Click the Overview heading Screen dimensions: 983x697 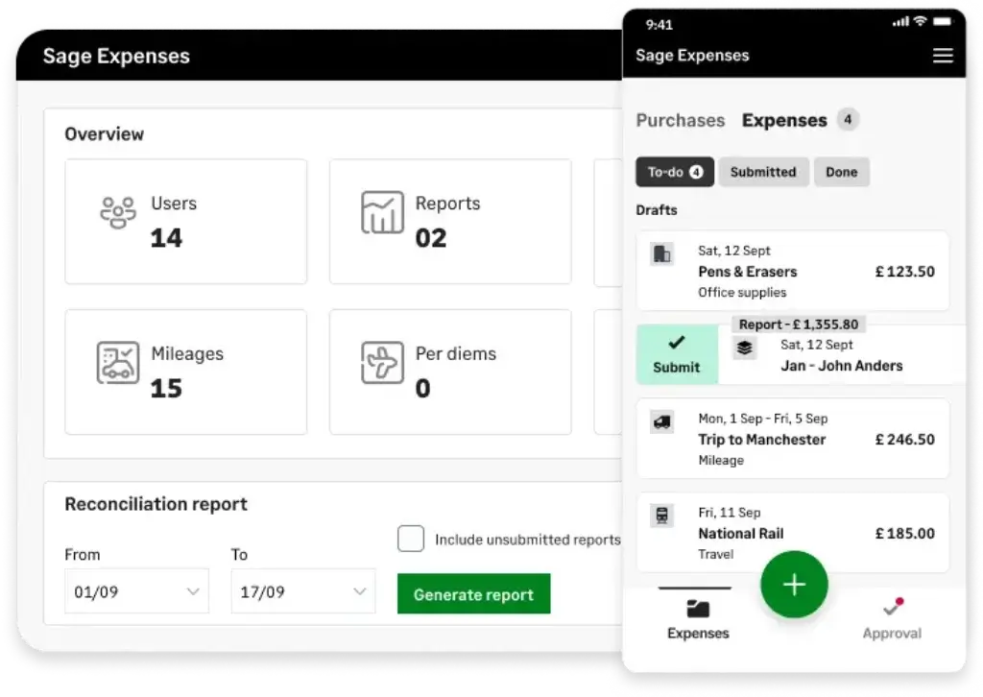coord(104,134)
